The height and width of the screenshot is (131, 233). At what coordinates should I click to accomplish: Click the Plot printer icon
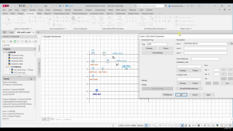(x=46, y=6)
